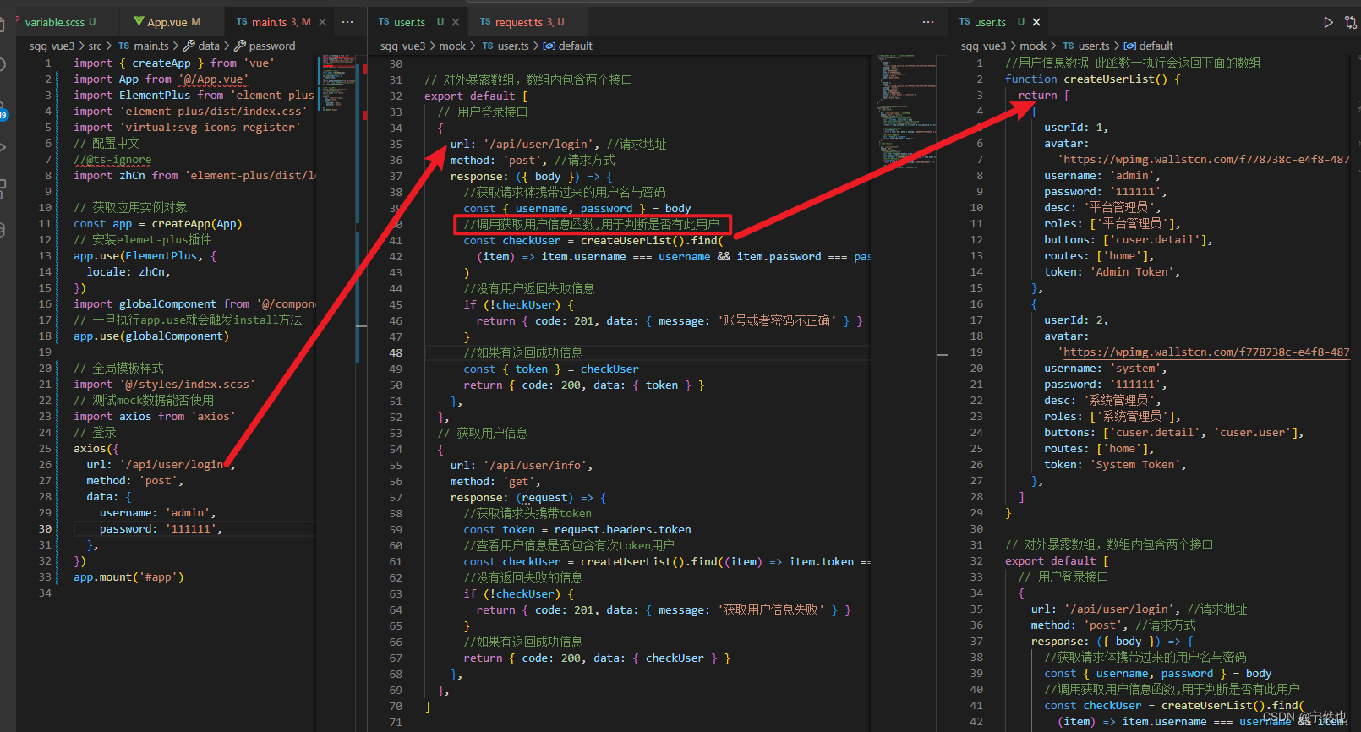Screen dimensions: 1361x732
Task: Switch to the variable.scss tab
Action: tap(59, 22)
